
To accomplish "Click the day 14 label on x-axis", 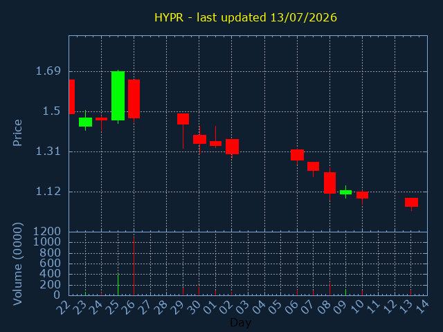I will (x=422, y=307).
